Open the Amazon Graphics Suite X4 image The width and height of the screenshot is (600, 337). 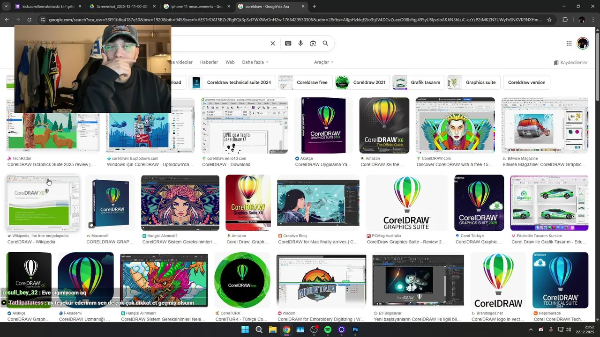[x=248, y=203]
